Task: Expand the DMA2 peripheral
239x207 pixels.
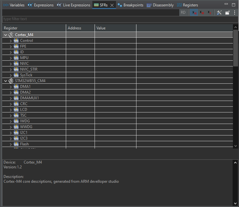Action: pyautogui.click(x=11, y=93)
